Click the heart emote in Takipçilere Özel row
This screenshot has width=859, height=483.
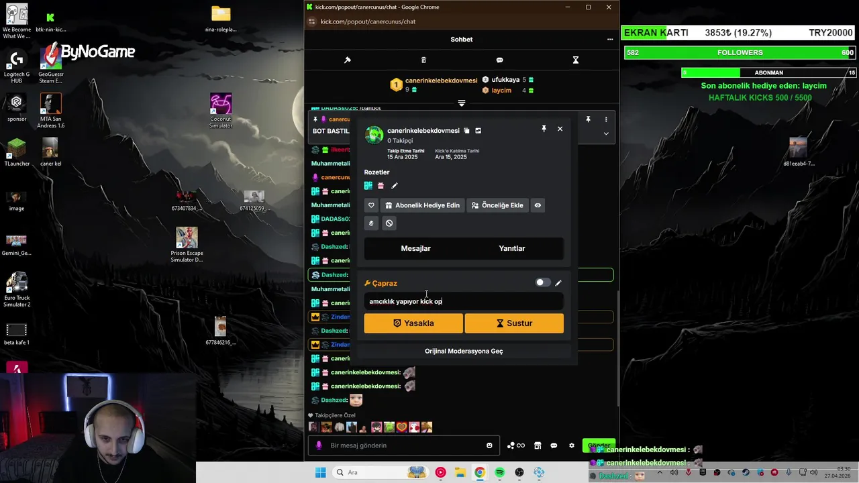tap(402, 427)
